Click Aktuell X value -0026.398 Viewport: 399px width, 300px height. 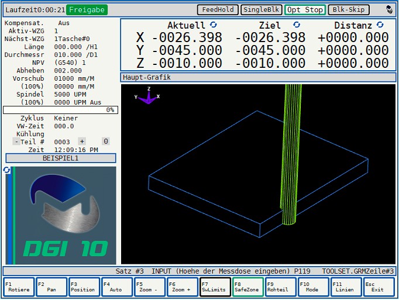click(187, 37)
